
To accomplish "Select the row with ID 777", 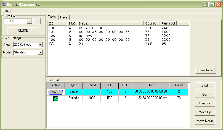I will coord(52,44).
